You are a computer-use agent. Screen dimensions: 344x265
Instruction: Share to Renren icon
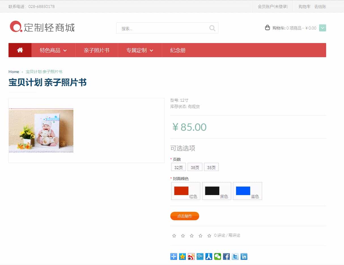coord(209,257)
